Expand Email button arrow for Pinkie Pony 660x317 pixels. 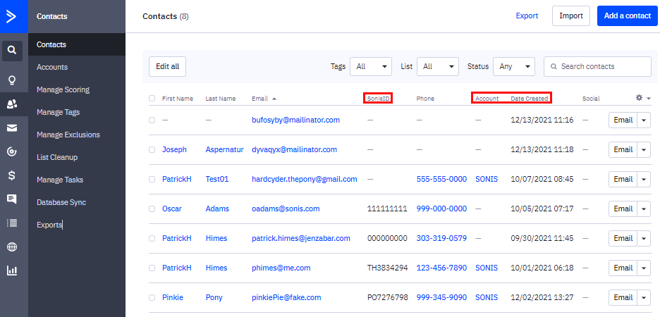pyautogui.click(x=644, y=297)
